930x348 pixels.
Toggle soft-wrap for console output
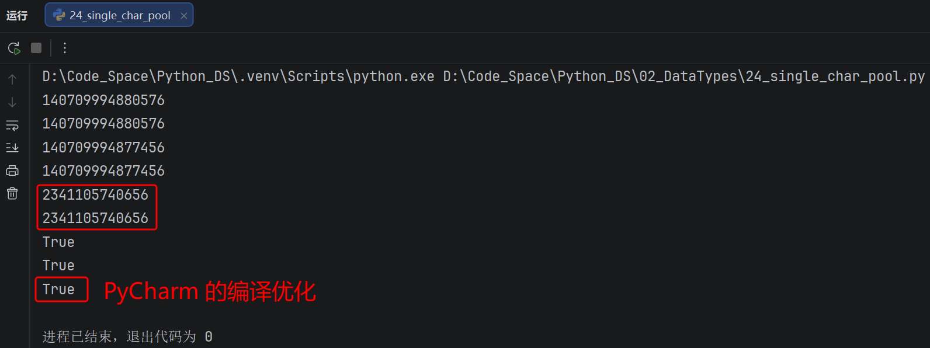pos(12,125)
